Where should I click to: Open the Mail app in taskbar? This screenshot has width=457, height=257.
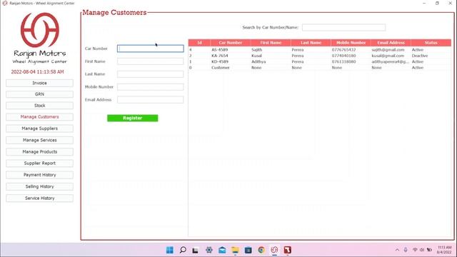point(222,250)
